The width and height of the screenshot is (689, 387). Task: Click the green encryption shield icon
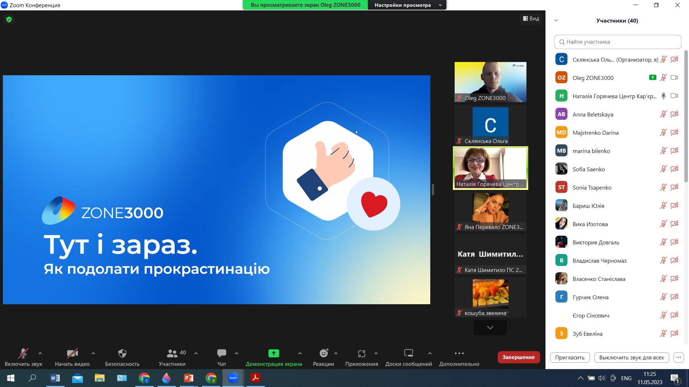(9, 19)
